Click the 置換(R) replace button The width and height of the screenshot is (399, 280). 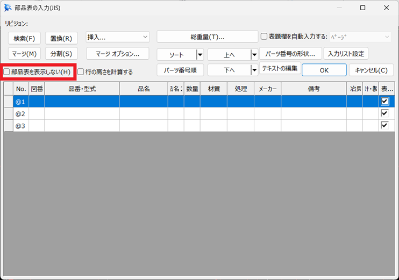pyautogui.click(x=61, y=38)
